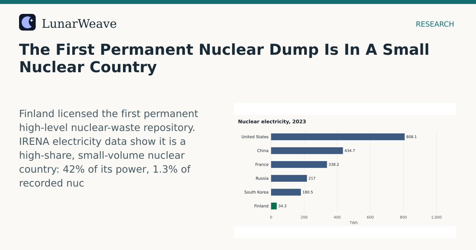Click the 200 x-axis tick label

304,217
